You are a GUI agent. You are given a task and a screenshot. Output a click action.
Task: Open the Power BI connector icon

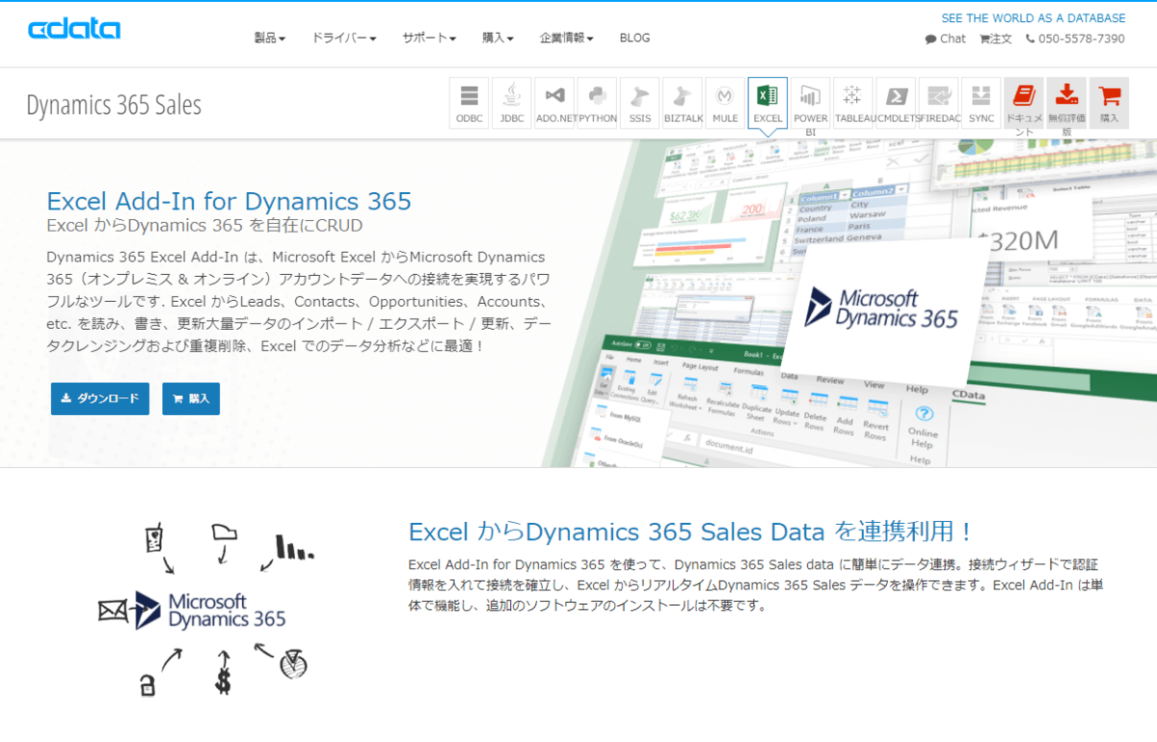811,103
